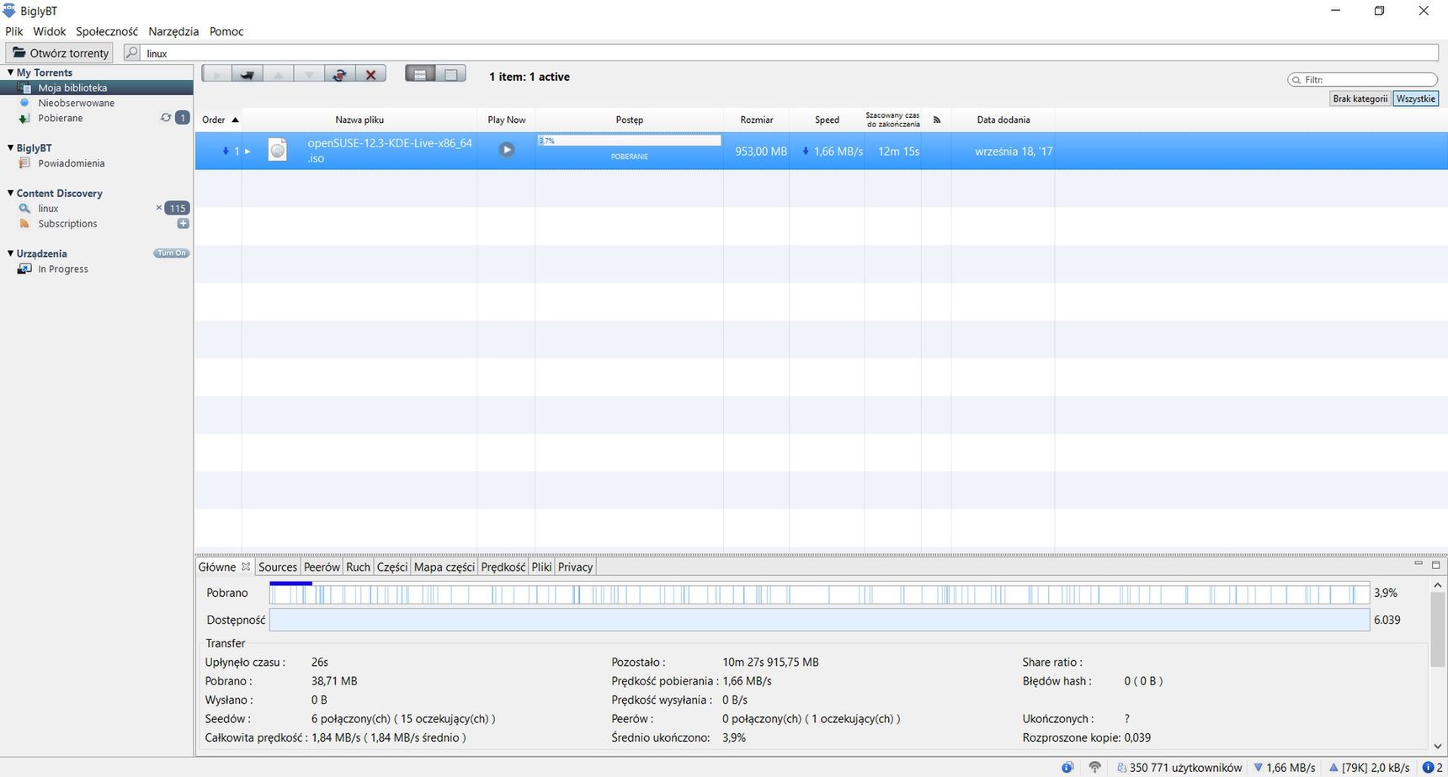Switch to the Sources tab
Viewport: 1448px width, 777px height.
(278, 567)
